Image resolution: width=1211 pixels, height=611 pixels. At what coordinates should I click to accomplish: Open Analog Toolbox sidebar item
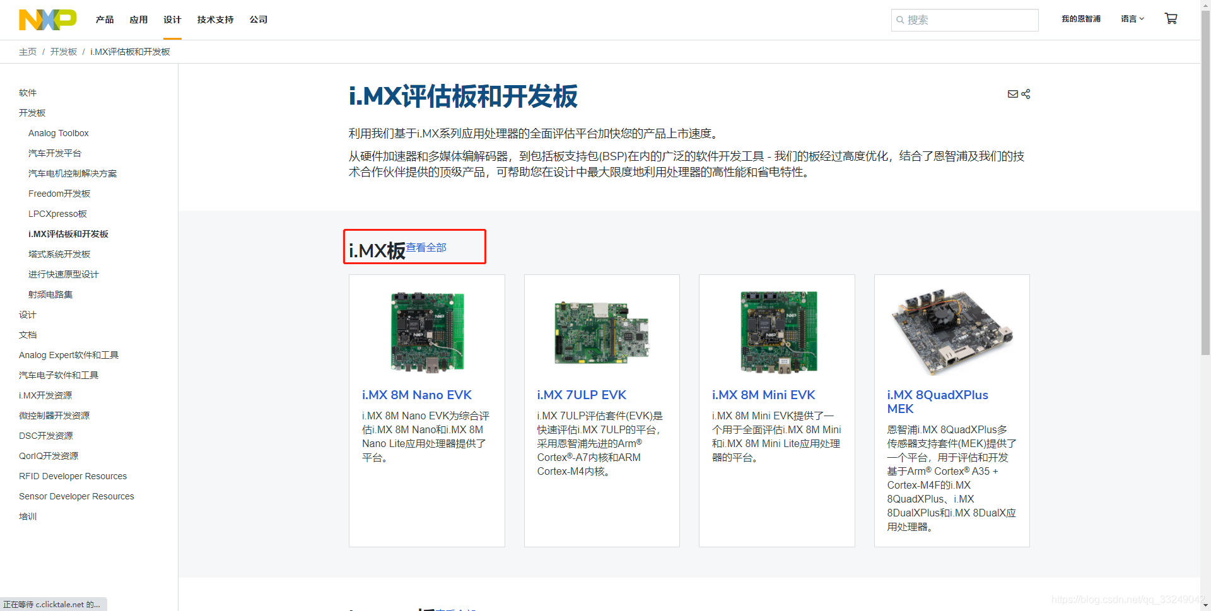click(x=59, y=133)
